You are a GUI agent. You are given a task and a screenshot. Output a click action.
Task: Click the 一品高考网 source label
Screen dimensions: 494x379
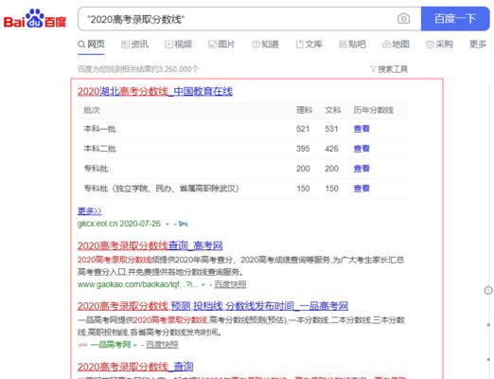coord(111,345)
